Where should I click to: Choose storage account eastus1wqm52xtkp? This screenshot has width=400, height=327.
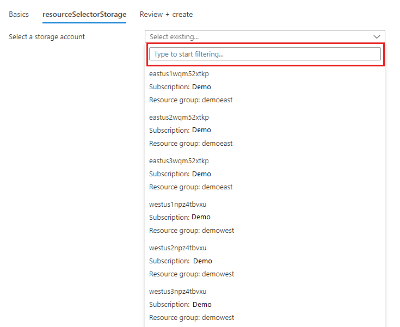[179, 73]
